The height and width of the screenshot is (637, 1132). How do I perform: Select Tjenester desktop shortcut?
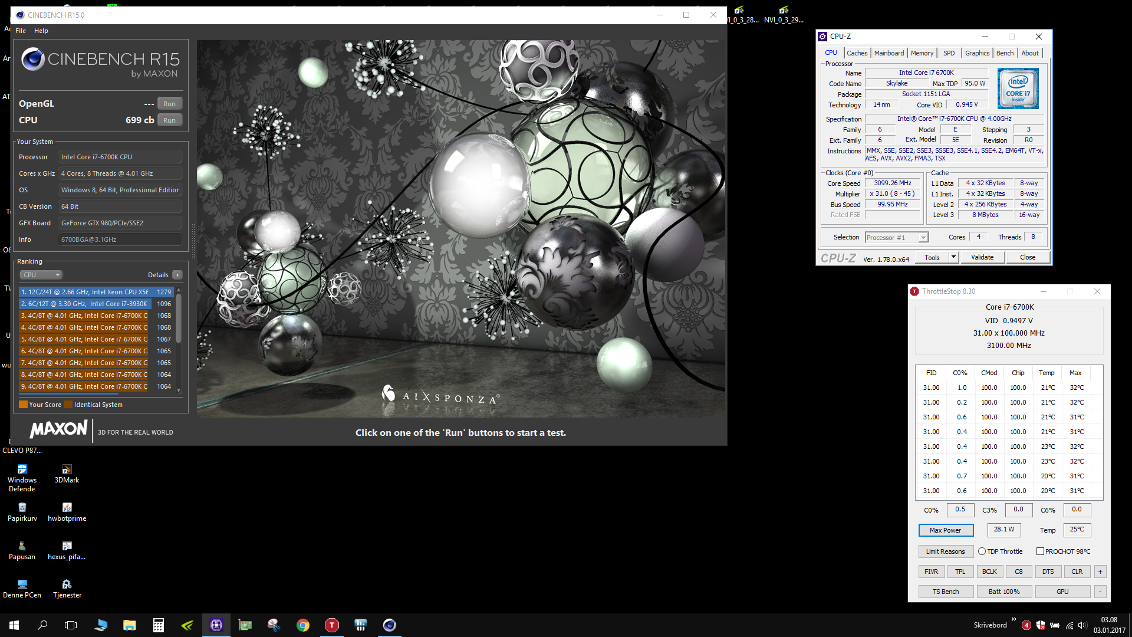(x=67, y=589)
